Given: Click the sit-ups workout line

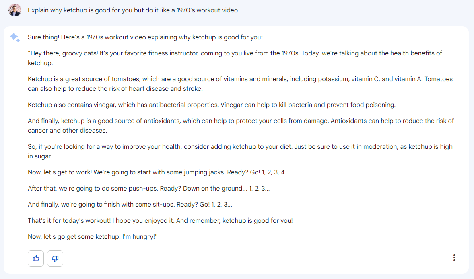Looking at the screenshot, I should coord(130,205).
